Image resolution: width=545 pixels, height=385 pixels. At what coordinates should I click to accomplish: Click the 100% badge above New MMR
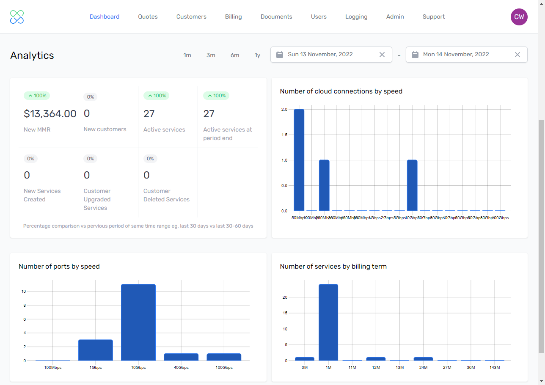click(37, 96)
